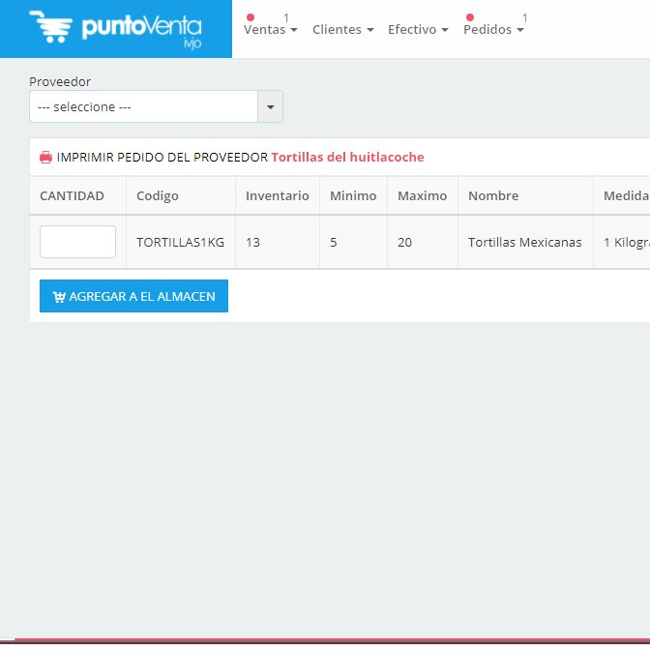Click IMPRIMIR PEDIDO DEL PROVEEDOR link
Screen dimensions: 650x650
tap(162, 157)
